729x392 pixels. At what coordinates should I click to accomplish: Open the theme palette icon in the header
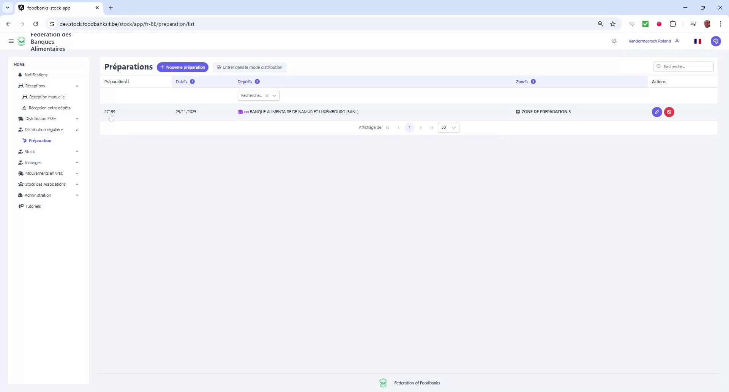tap(716, 41)
